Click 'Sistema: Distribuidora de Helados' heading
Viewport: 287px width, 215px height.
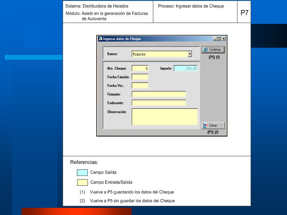point(97,6)
